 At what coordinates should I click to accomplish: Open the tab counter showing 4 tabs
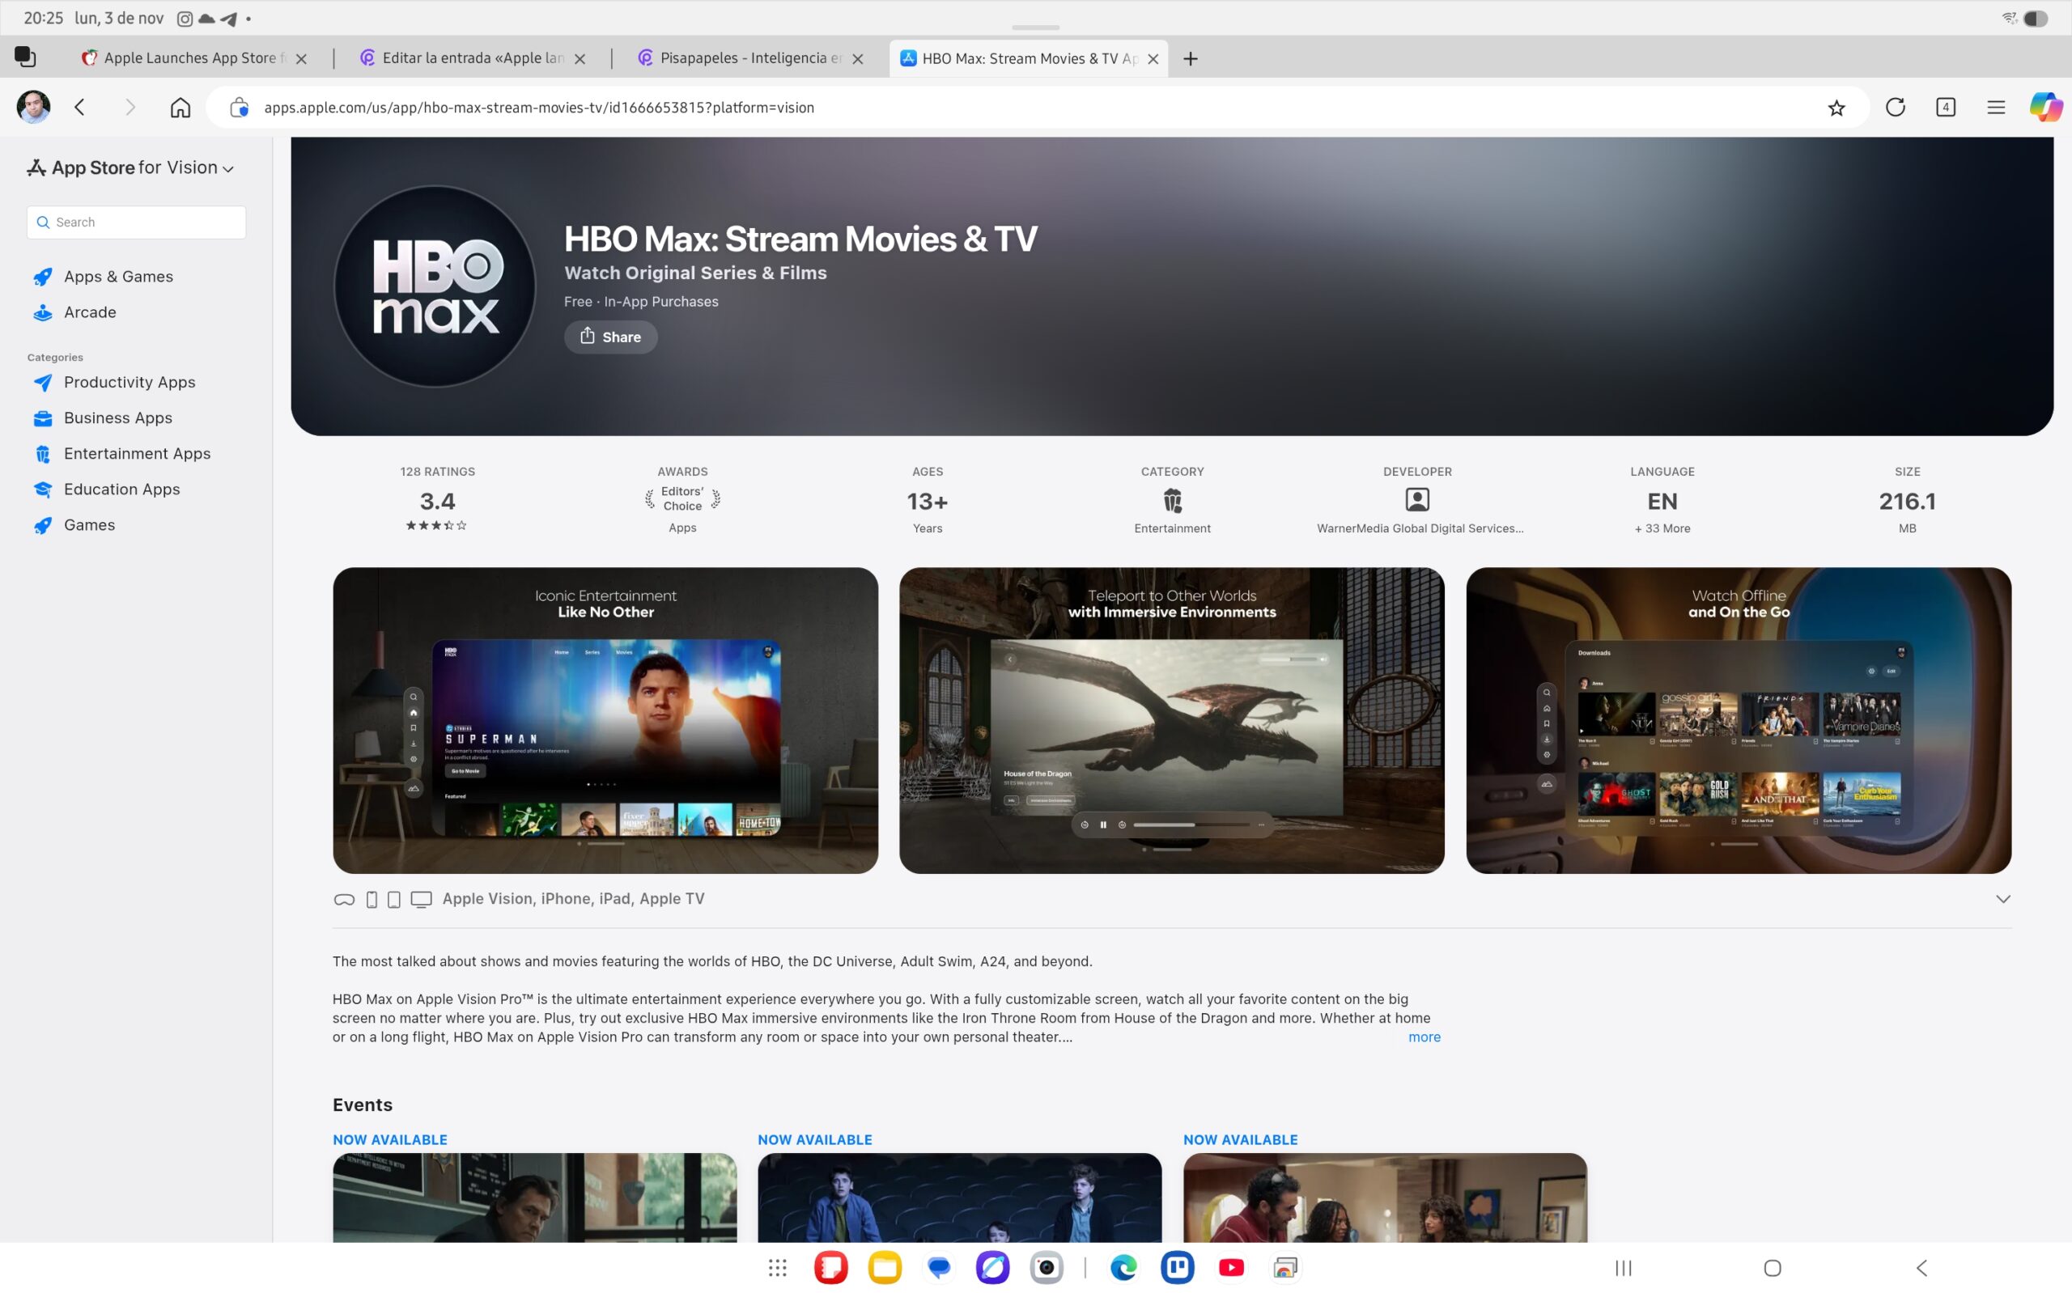(x=1946, y=108)
